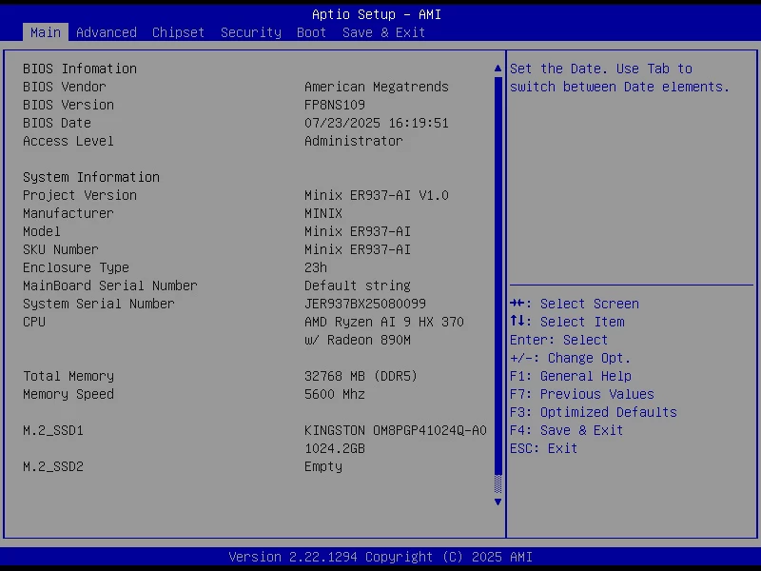Open the Boot tab
This screenshot has height=571, width=761.
coord(311,32)
